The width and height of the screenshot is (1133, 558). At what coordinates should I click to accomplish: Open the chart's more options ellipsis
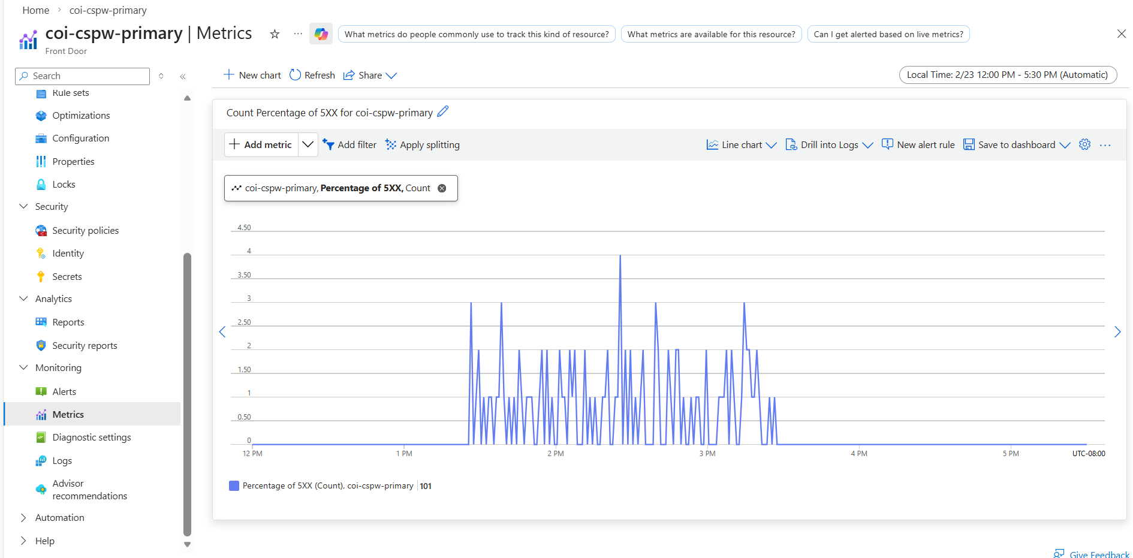pos(1105,145)
